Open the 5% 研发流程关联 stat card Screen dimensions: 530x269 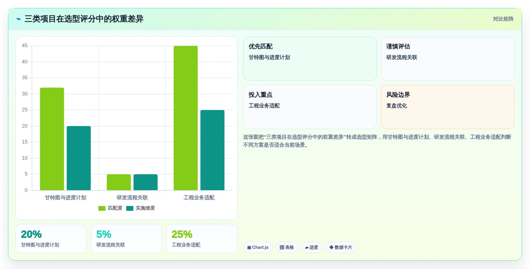coord(127,238)
